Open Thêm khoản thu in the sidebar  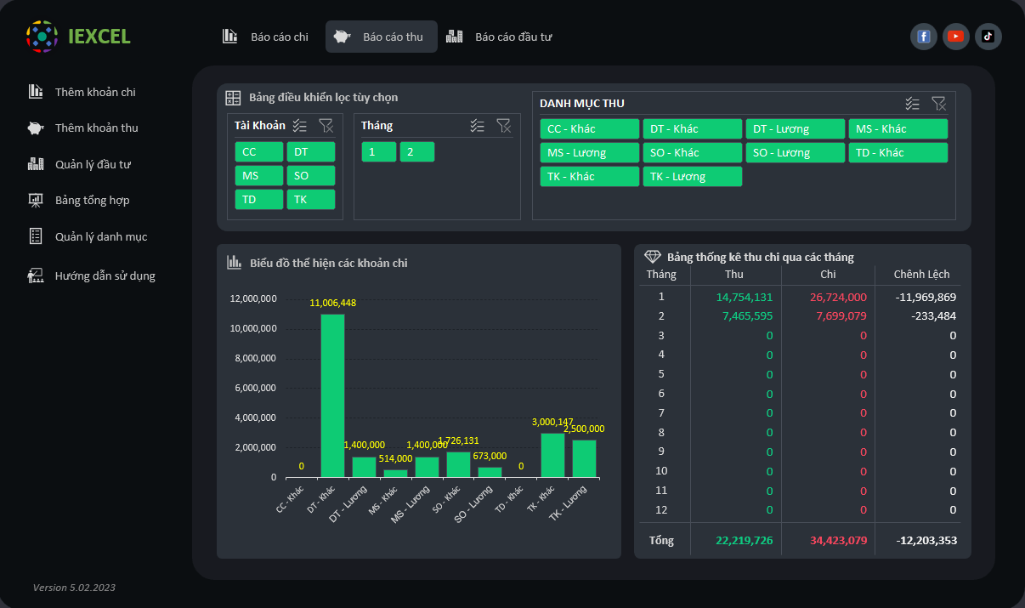tap(97, 128)
